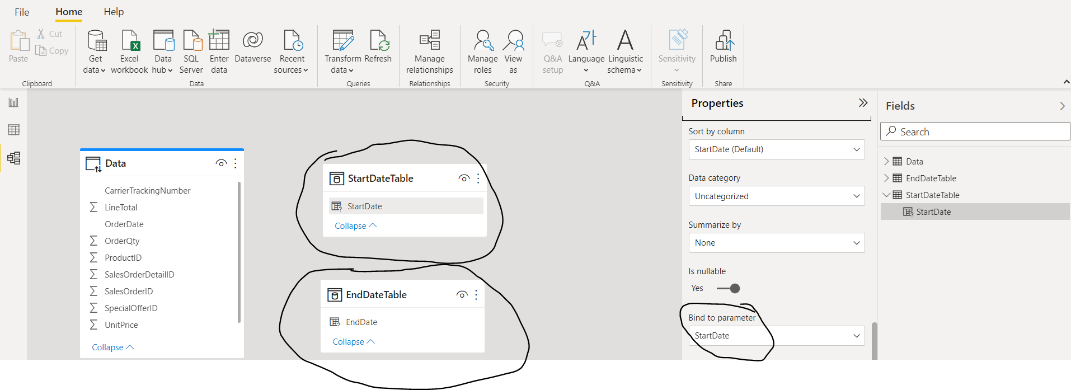Import from Excel workbook

(129, 52)
